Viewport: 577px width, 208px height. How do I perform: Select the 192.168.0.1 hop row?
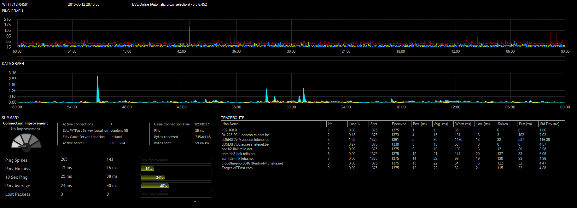(x=230, y=130)
